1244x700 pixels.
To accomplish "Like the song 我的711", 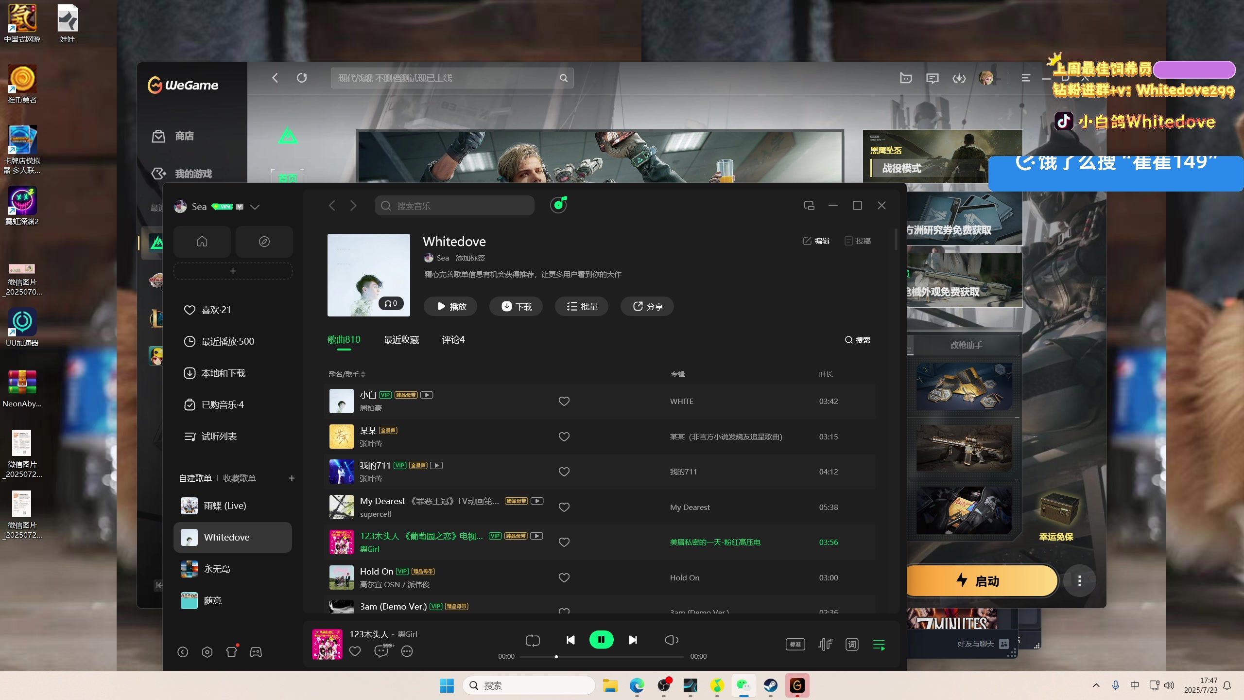I will 564,472.
